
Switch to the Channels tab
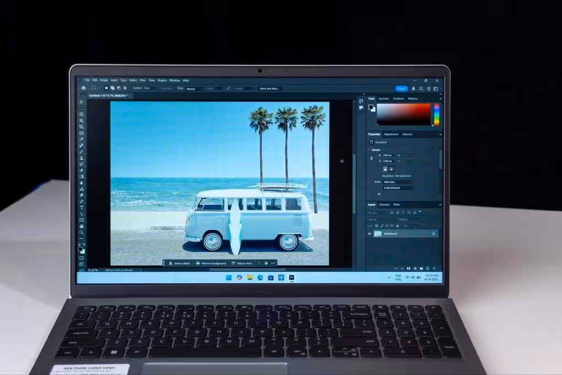tap(384, 205)
